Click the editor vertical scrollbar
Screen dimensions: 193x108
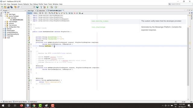coord(188,56)
